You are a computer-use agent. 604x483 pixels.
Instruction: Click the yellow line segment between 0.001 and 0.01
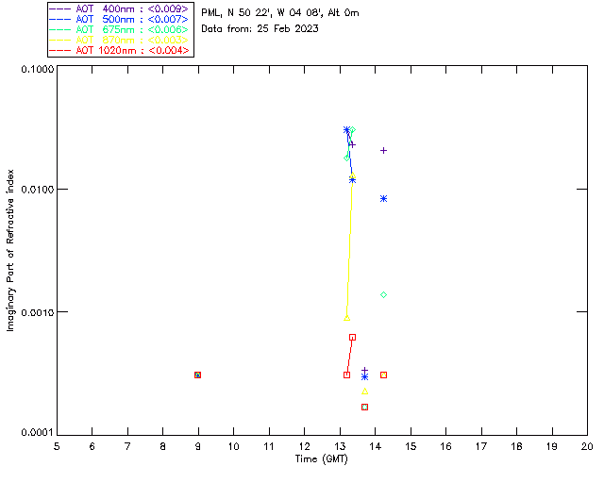coord(349,246)
